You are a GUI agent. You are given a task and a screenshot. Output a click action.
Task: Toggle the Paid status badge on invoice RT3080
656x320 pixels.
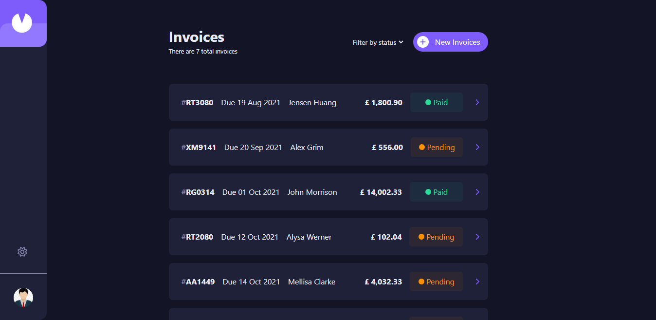coord(437,102)
